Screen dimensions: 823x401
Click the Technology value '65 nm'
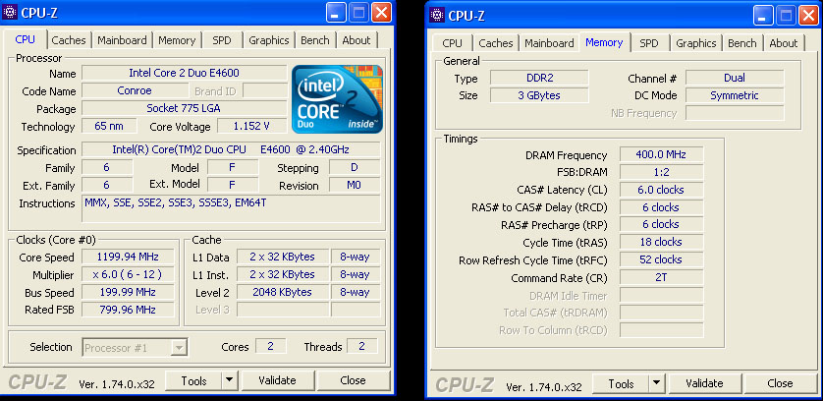(109, 126)
